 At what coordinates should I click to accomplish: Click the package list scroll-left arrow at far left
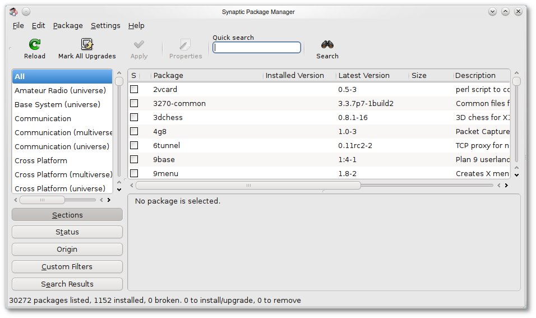pos(132,185)
